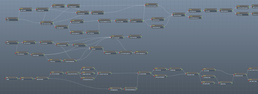The height and width of the screenshot is (94, 258).
Task: Select the "you have to leave" text node header
Action: (x=47, y=41)
